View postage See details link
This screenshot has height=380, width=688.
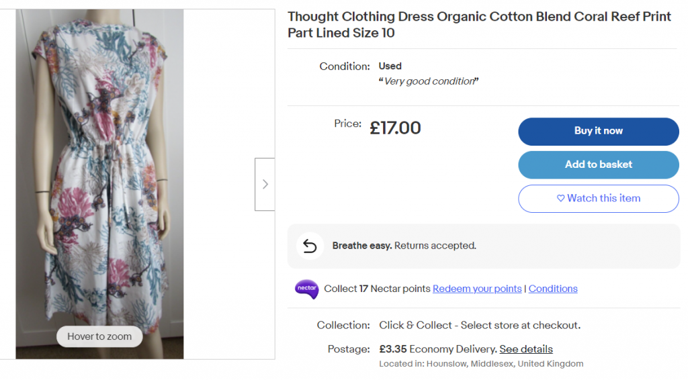[526, 349]
